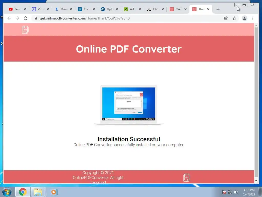This screenshot has width=262, height=197.
Task: Click Chrome icon in taskbar
Action: [23, 192]
